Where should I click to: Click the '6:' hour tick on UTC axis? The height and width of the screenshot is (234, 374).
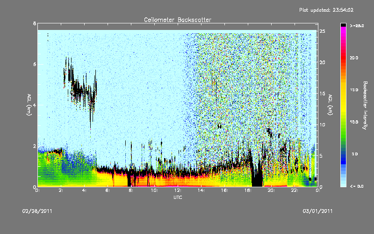pos(108,190)
